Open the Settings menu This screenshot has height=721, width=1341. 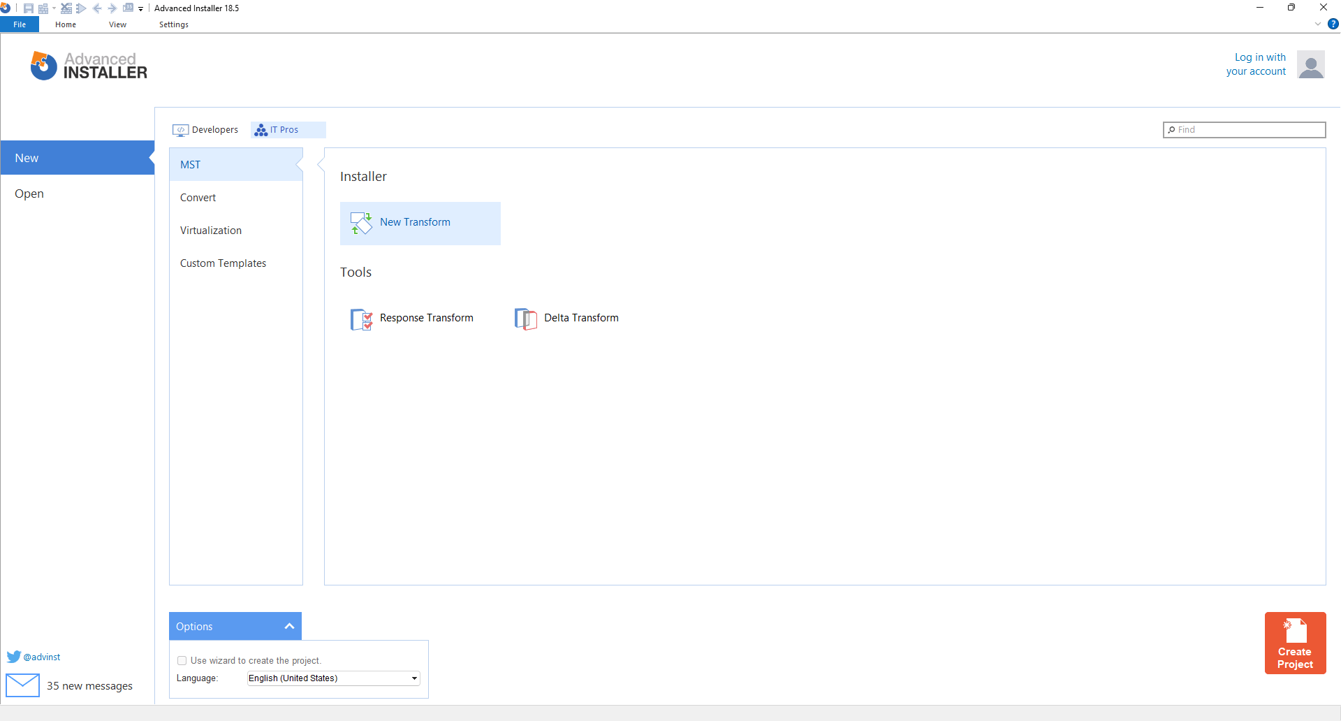[x=173, y=24]
